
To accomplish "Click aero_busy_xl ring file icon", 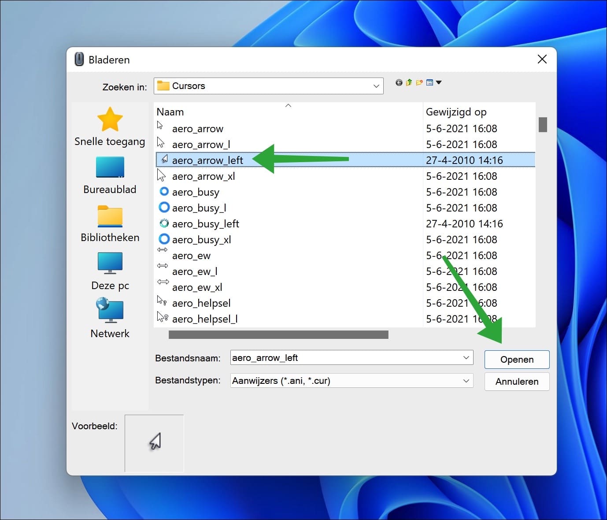I will click(164, 239).
